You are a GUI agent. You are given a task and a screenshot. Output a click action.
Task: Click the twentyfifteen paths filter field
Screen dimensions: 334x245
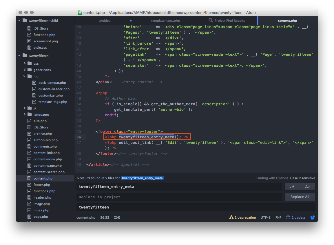[196, 207]
